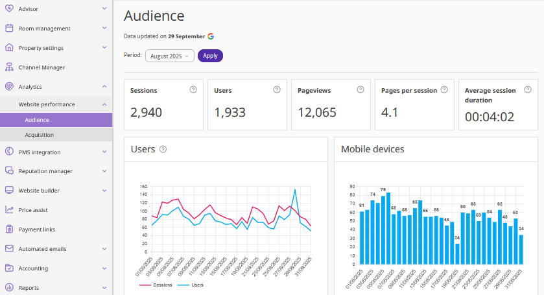Click the Sessions value 2,940
The height and width of the screenshot is (295, 544).
[146, 112]
